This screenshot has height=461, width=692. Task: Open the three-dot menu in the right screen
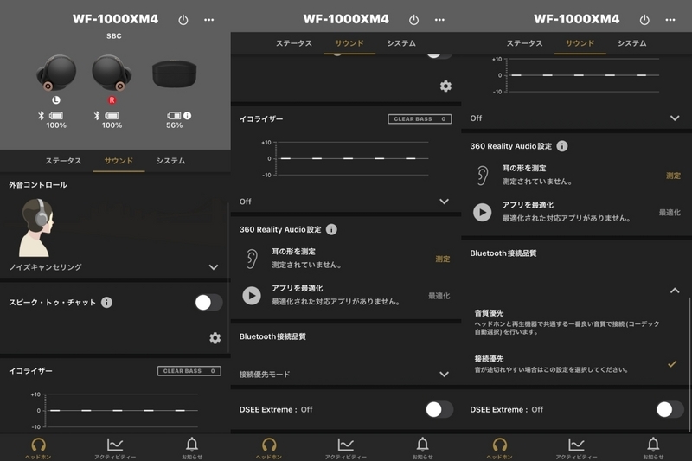click(670, 20)
